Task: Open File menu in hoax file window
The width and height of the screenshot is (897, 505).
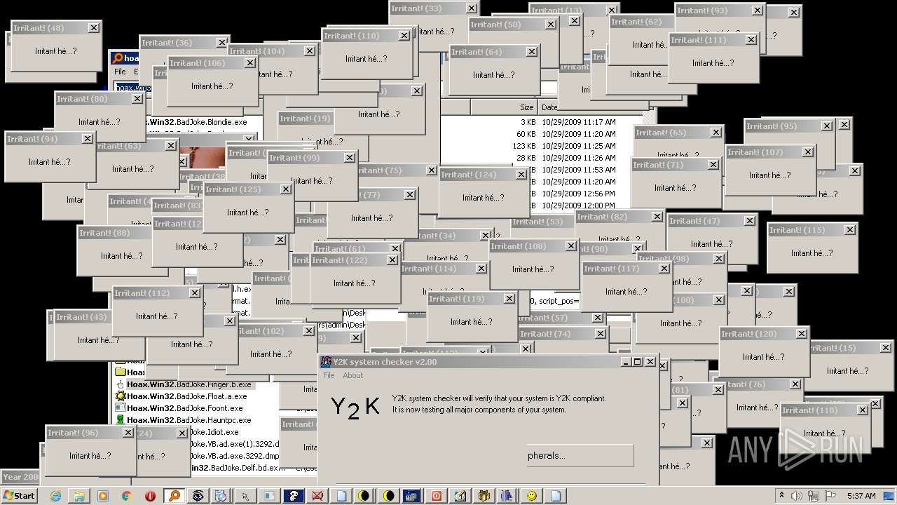Action: coord(120,72)
